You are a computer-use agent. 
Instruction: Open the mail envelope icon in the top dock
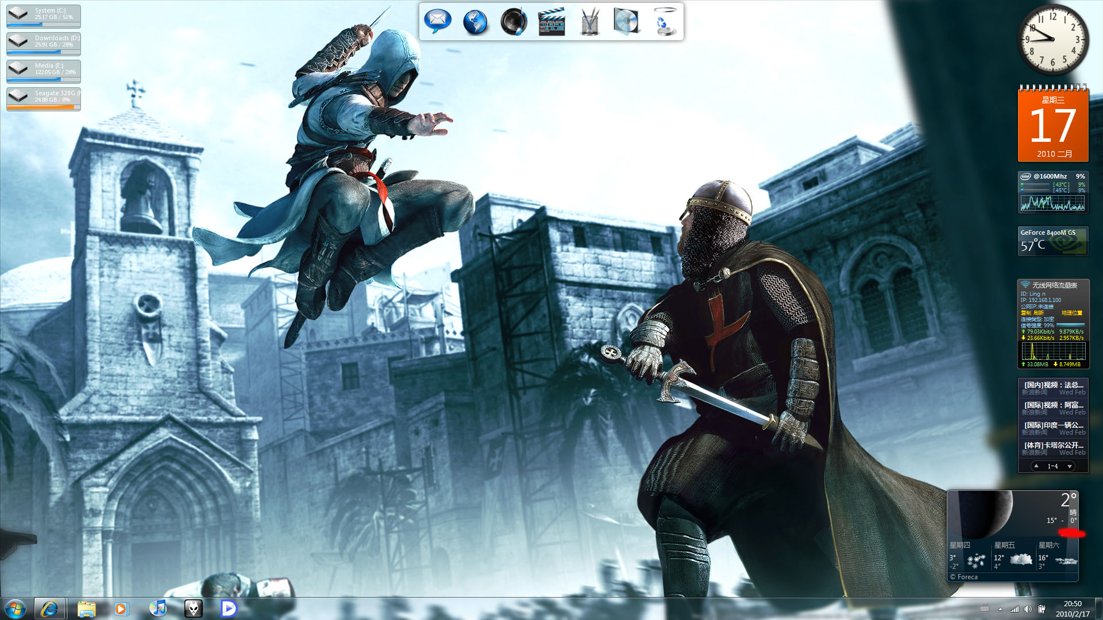pyautogui.click(x=437, y=21)
